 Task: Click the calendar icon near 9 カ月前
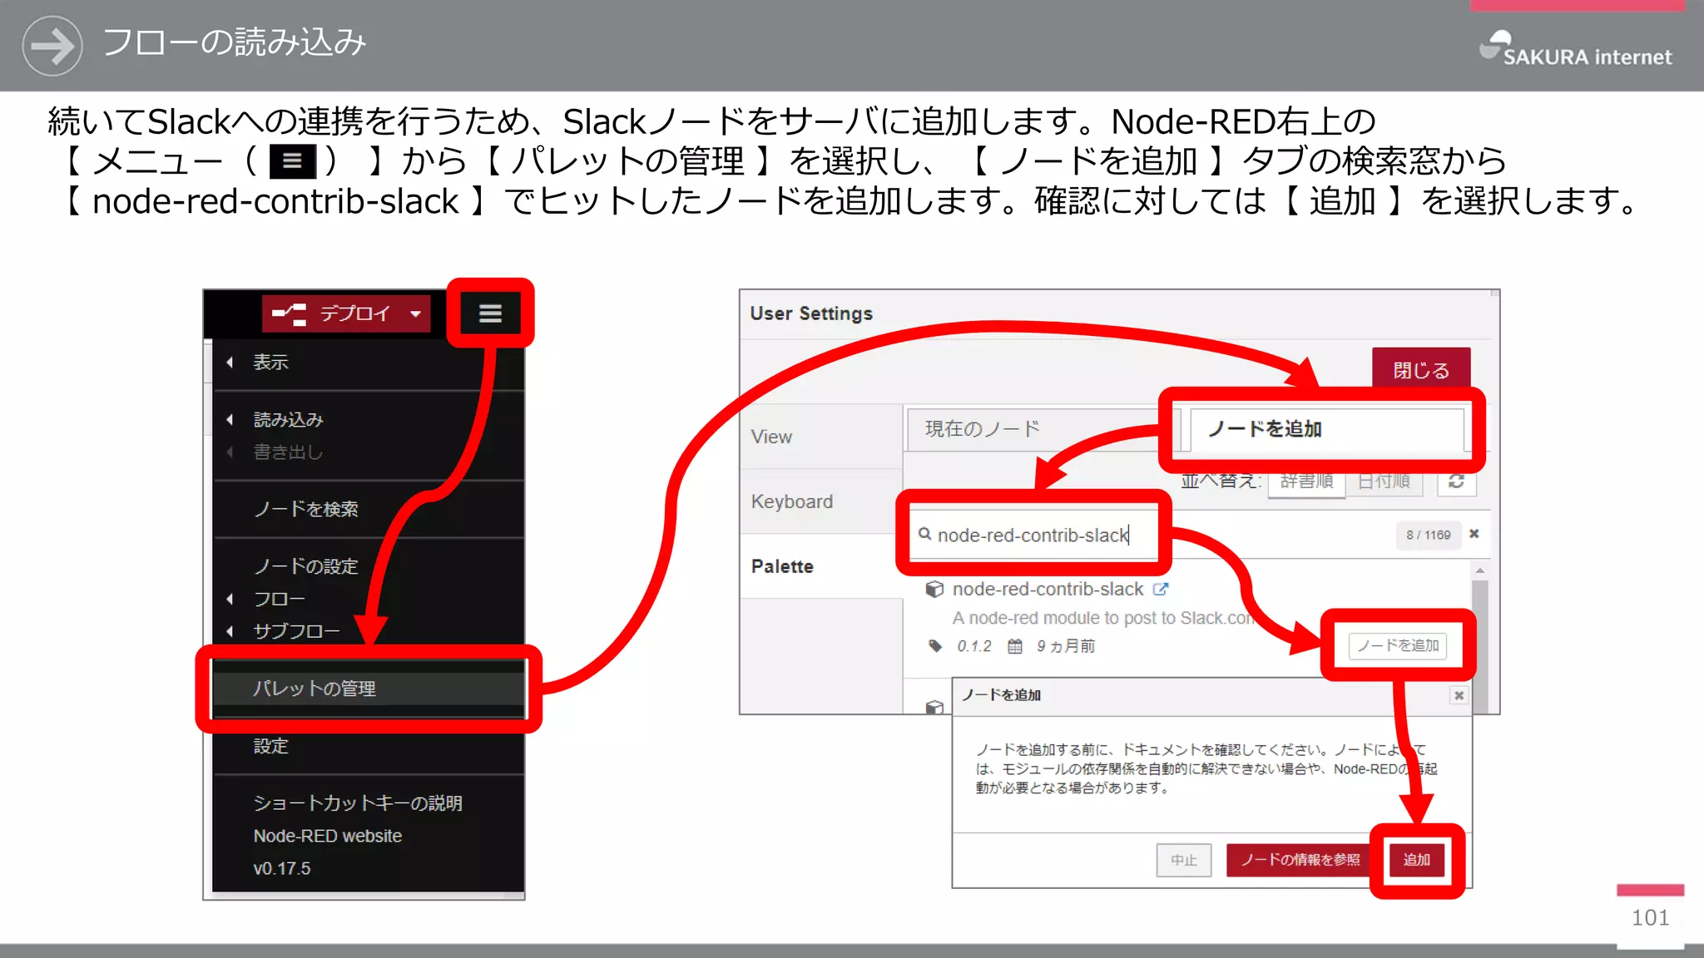coord(1015,646)
